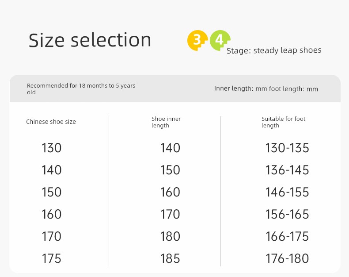349x277 pixels.
Task: Select foot length range 136-145
Action: 287,170
